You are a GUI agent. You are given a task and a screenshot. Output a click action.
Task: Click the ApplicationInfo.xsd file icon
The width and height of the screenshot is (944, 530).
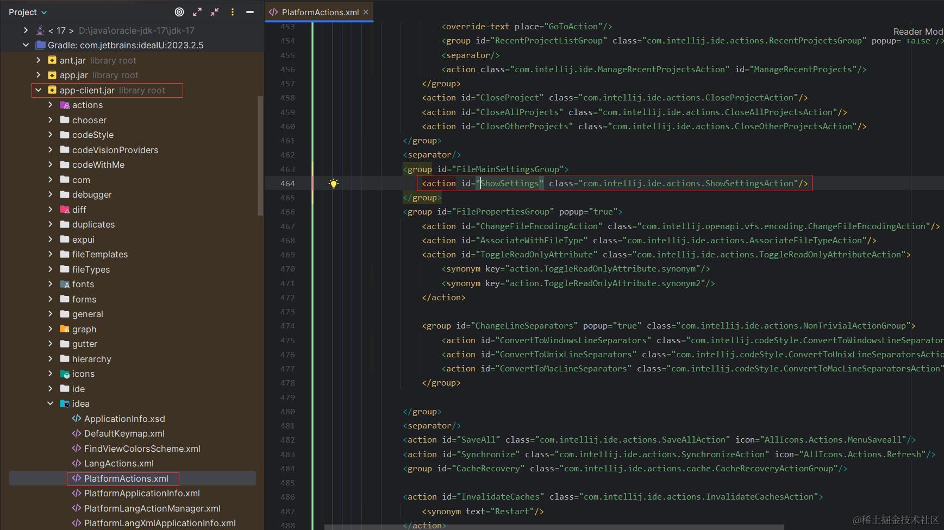point(77,419)
